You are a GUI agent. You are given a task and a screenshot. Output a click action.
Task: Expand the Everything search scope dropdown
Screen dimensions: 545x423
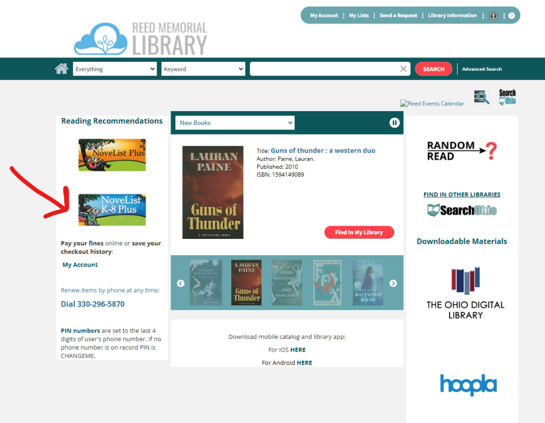coord(115,69)
